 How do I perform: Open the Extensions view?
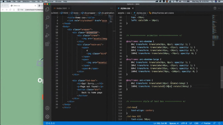(x=47, y=44)
